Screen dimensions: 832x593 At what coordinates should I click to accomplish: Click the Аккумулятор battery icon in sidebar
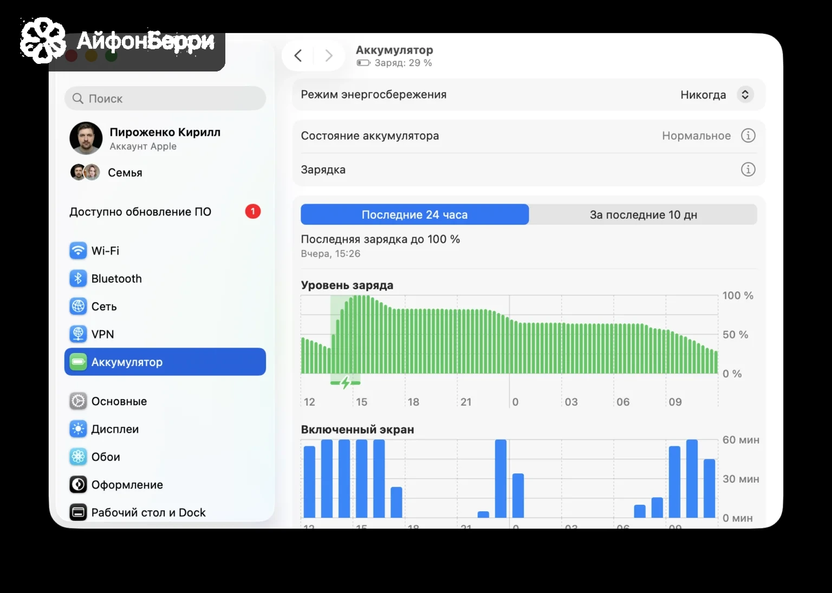[78, 362]
